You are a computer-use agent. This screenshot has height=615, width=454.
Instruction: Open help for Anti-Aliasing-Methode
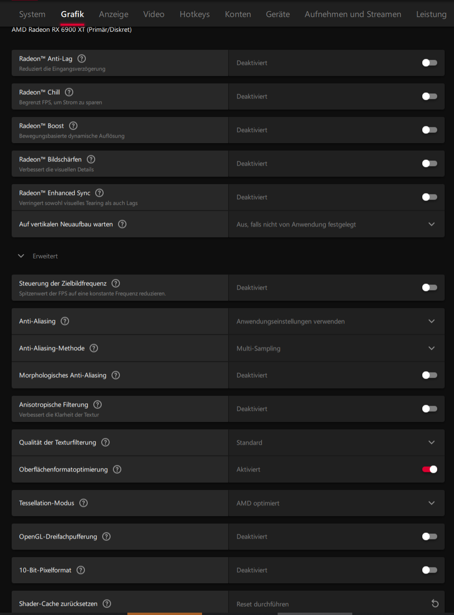[94, 348]
